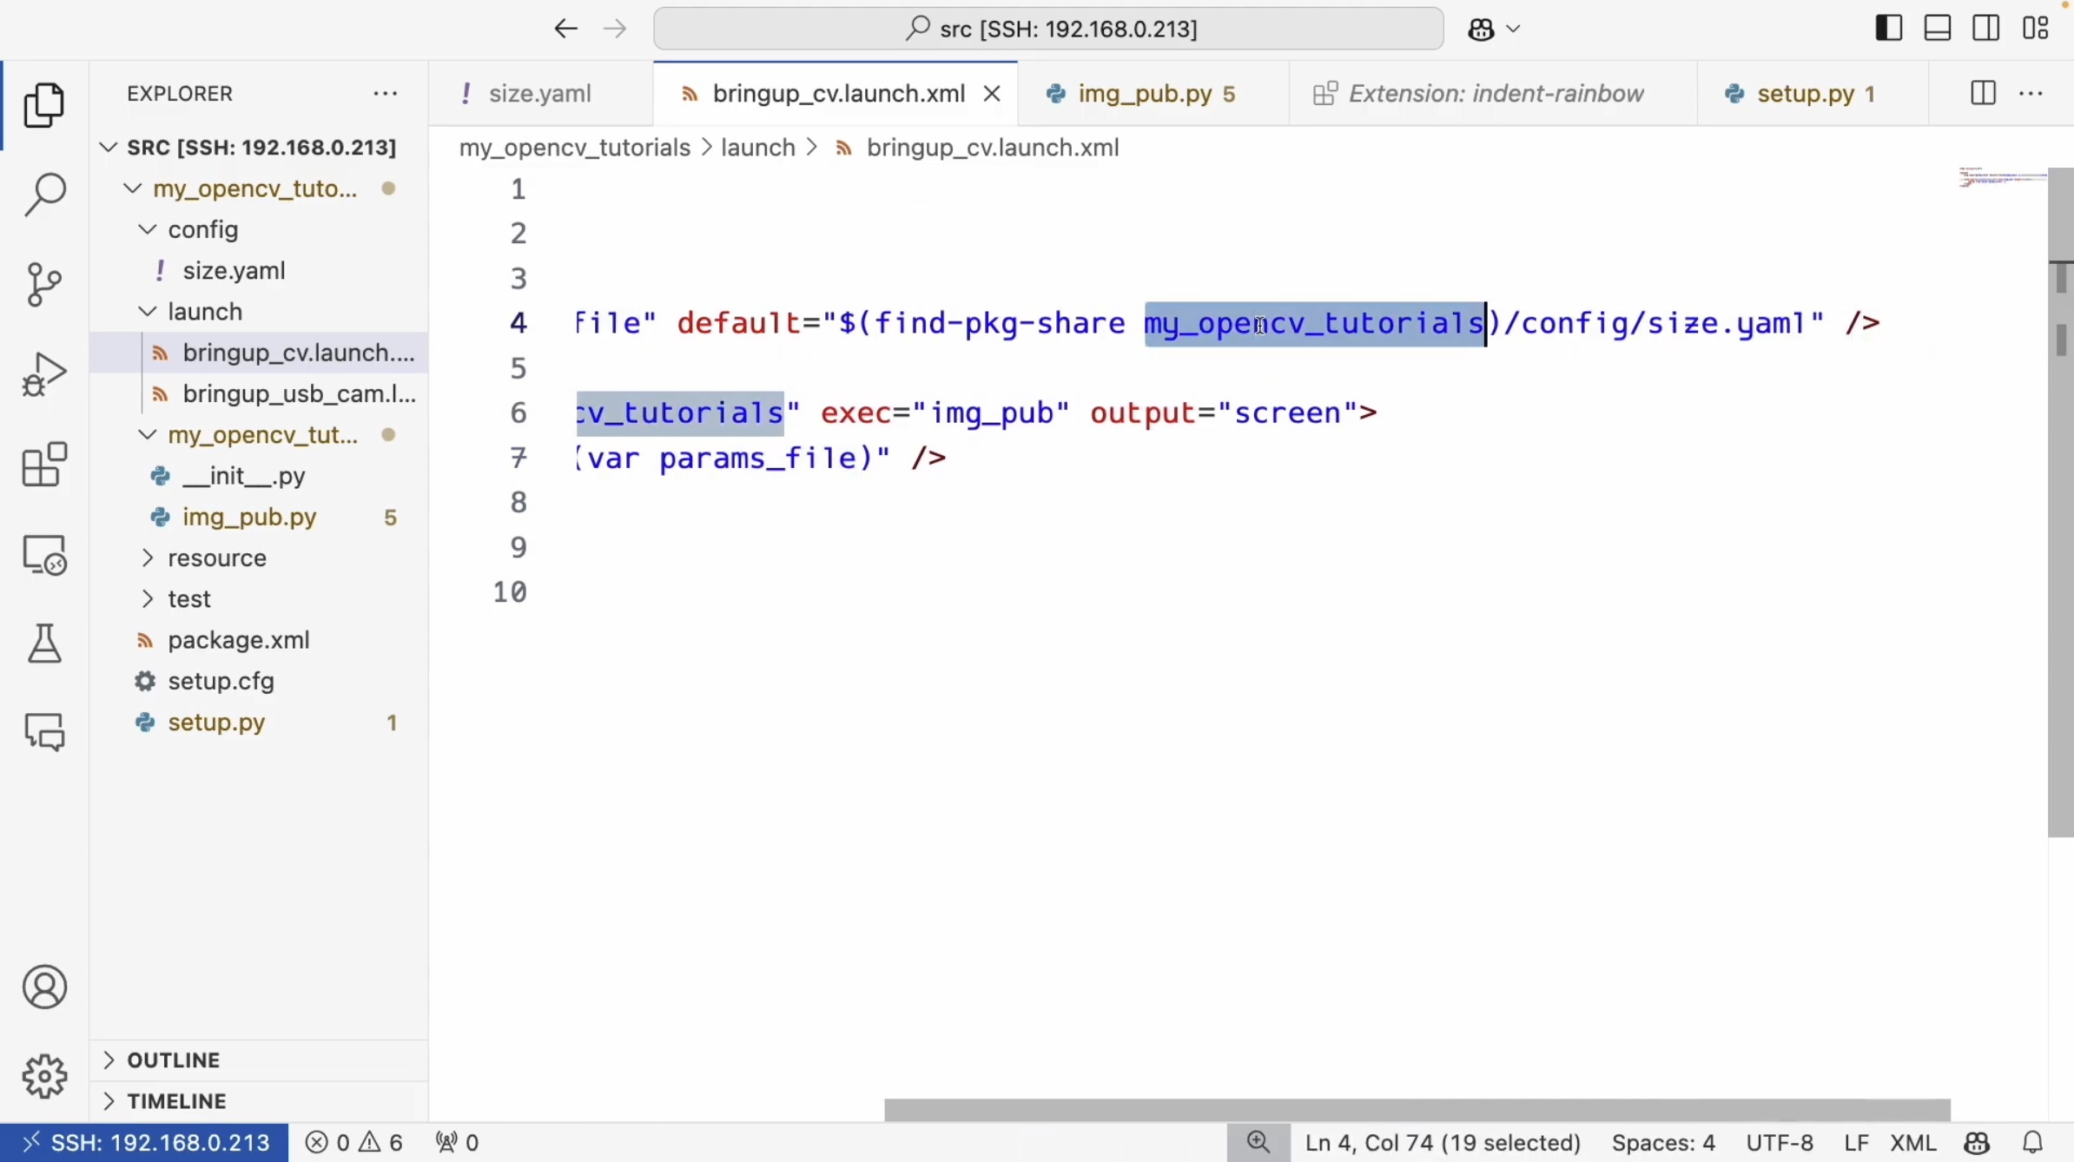Open the Manage gear menu
This screenshot has width=2074, height=1162.
[44, 1077]
